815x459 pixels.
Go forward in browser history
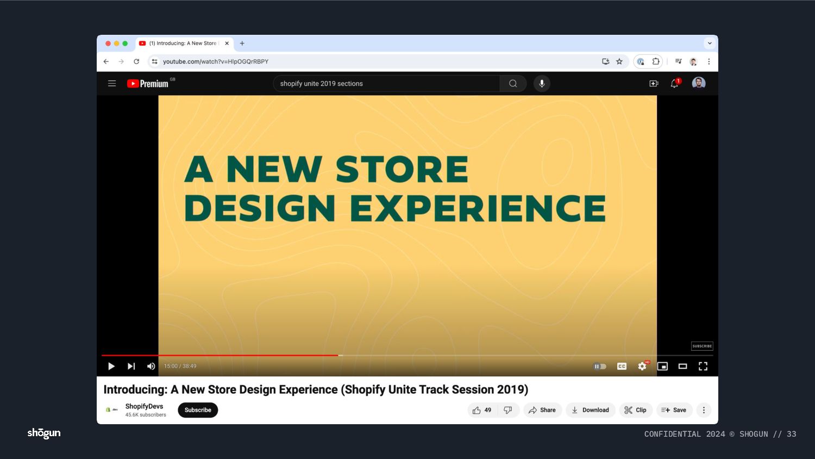pos(121,61)
